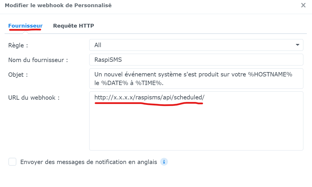312x187 pixels.
Task: Click the 'Envoyer des messages de notification en anglais' label
Action: point(89,162)
